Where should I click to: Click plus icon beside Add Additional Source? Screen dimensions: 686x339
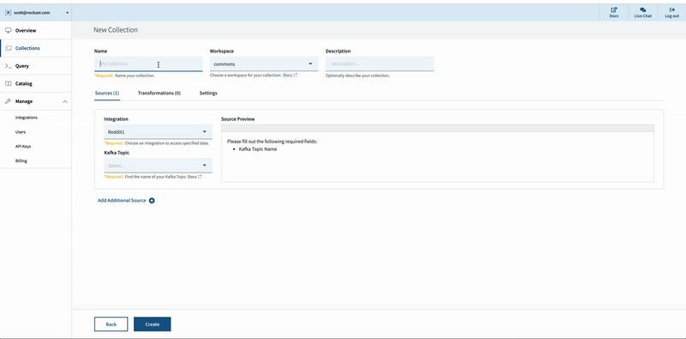point(152,201)
